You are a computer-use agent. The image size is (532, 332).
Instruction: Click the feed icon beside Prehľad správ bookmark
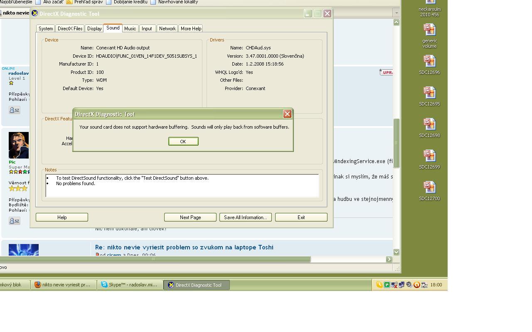click(69, 2)
